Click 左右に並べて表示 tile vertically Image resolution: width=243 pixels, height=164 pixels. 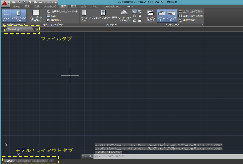pyautogui.click(x=190, y=16)
